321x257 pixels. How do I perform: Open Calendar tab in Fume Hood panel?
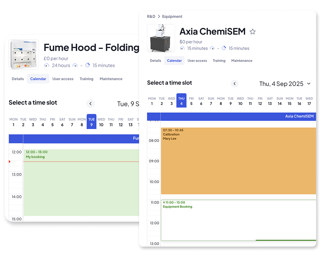point(38,79)
